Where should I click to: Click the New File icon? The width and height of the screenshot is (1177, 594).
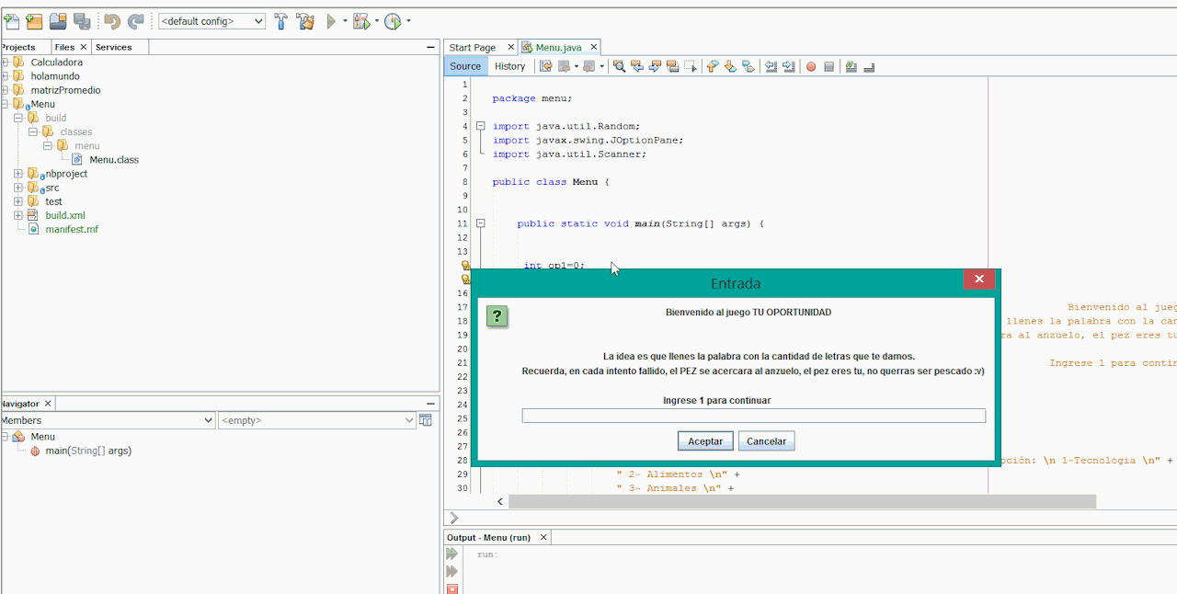tap(11, 20)
